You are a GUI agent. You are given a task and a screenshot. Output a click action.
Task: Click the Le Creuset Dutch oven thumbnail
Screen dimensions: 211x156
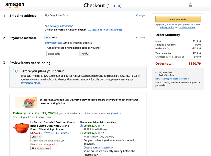[21, 128]
